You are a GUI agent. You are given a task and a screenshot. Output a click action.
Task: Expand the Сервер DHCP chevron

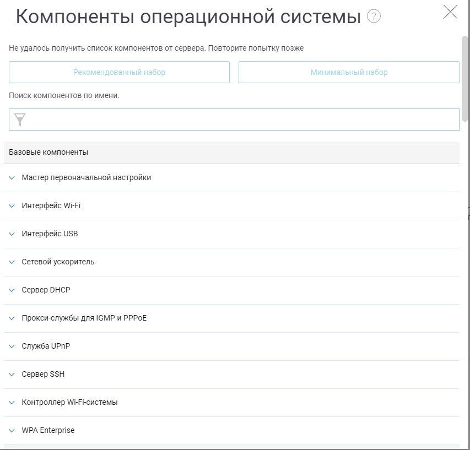[12, 290]
